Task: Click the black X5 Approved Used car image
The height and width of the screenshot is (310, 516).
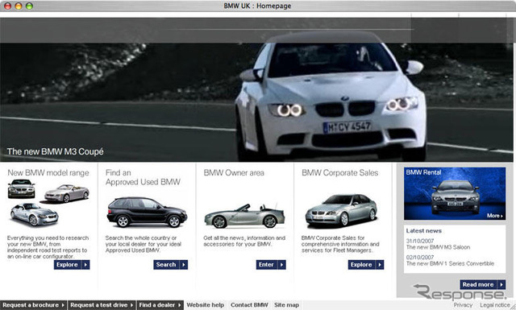Action: (147, 212)
